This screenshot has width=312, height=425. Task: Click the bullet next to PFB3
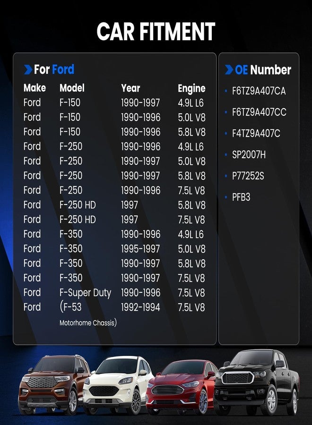tap(225, 197)
